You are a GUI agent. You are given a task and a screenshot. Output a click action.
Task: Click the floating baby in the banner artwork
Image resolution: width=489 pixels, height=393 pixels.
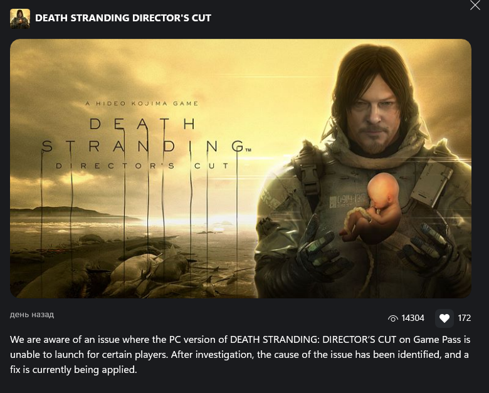[x=374, y=207]
